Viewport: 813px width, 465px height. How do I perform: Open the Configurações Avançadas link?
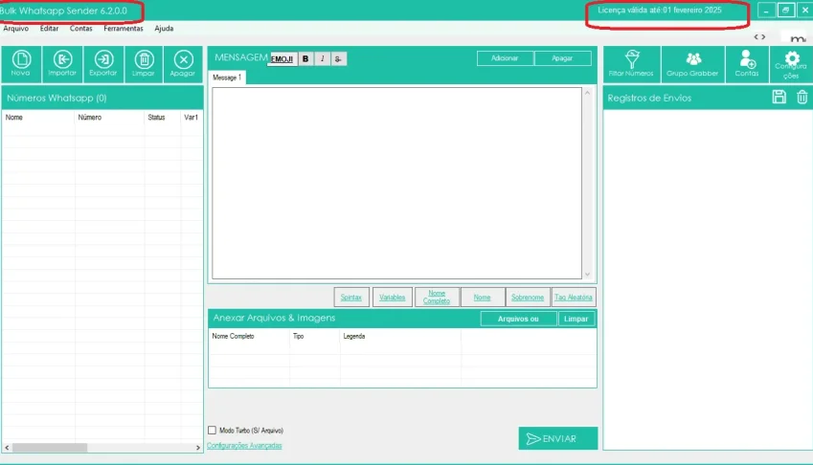[244, 445]
